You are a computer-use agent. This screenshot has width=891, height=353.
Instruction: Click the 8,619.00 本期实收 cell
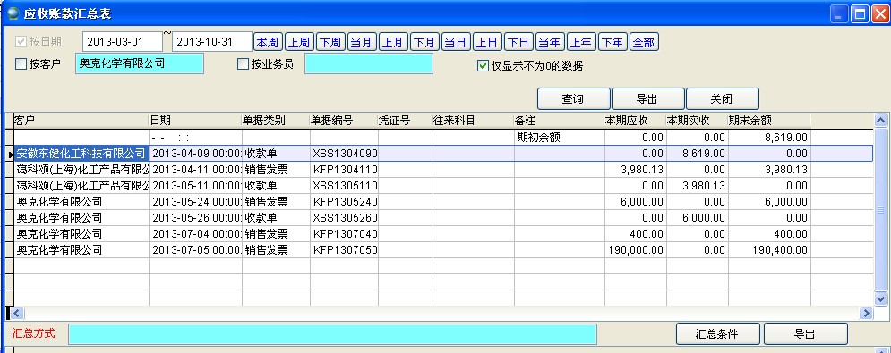point(698,153)
